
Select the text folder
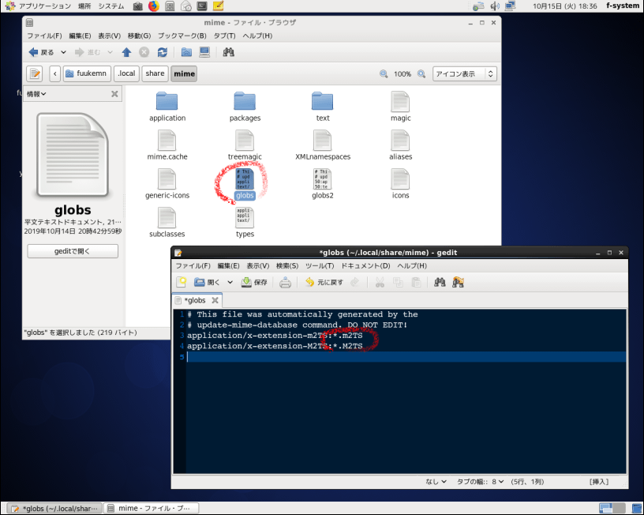click(x=323, y=107)
